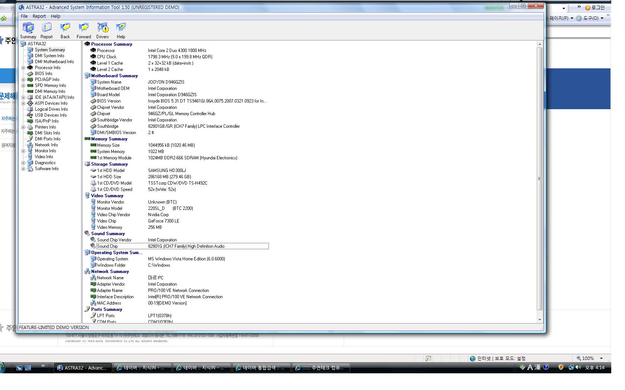Click the Report toolbar icon
This screenshot has height=390, width=625.
tap(47, 30)
